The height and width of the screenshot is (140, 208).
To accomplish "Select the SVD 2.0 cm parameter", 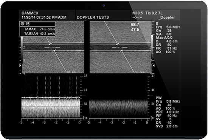I will point(167,126).
